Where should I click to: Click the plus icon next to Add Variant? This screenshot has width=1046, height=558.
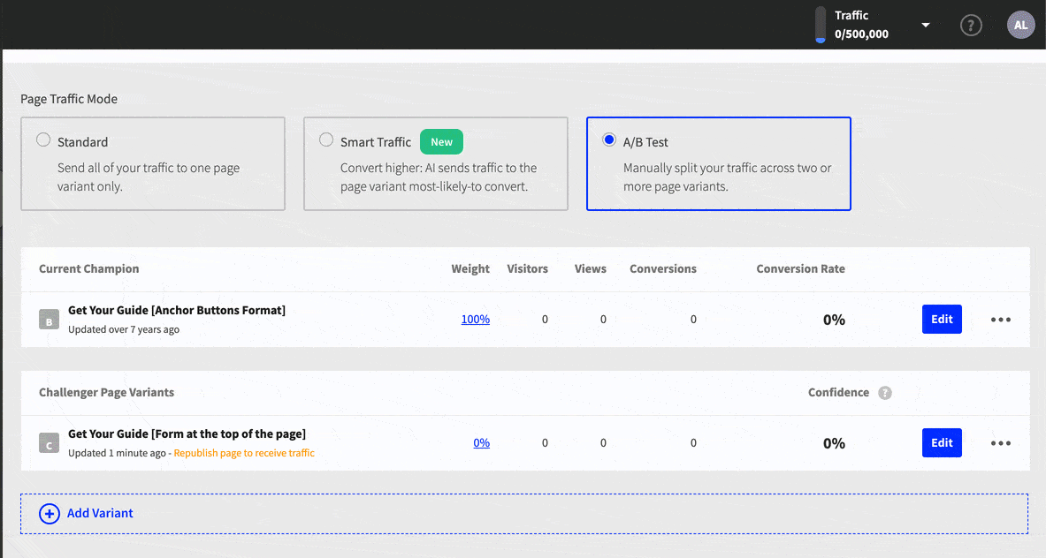(50, 513)
